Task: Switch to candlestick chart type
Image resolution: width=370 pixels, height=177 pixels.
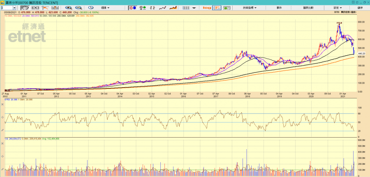Action: (x=132, y=7)
